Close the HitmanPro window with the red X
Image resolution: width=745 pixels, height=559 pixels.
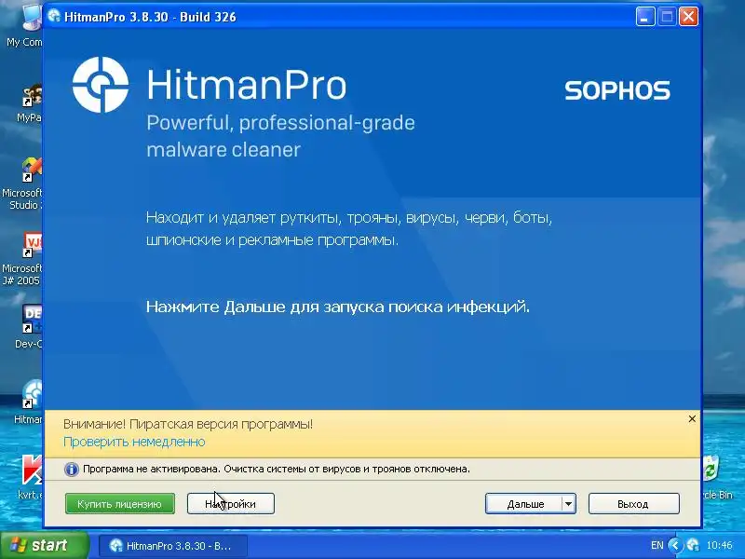[688, 17]
